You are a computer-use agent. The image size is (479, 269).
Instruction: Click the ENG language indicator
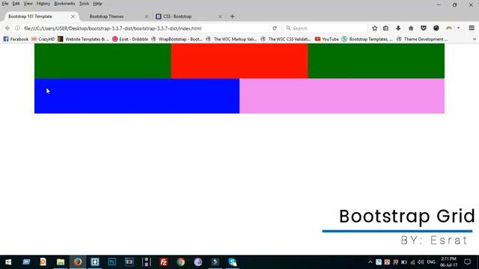(431, 262)
